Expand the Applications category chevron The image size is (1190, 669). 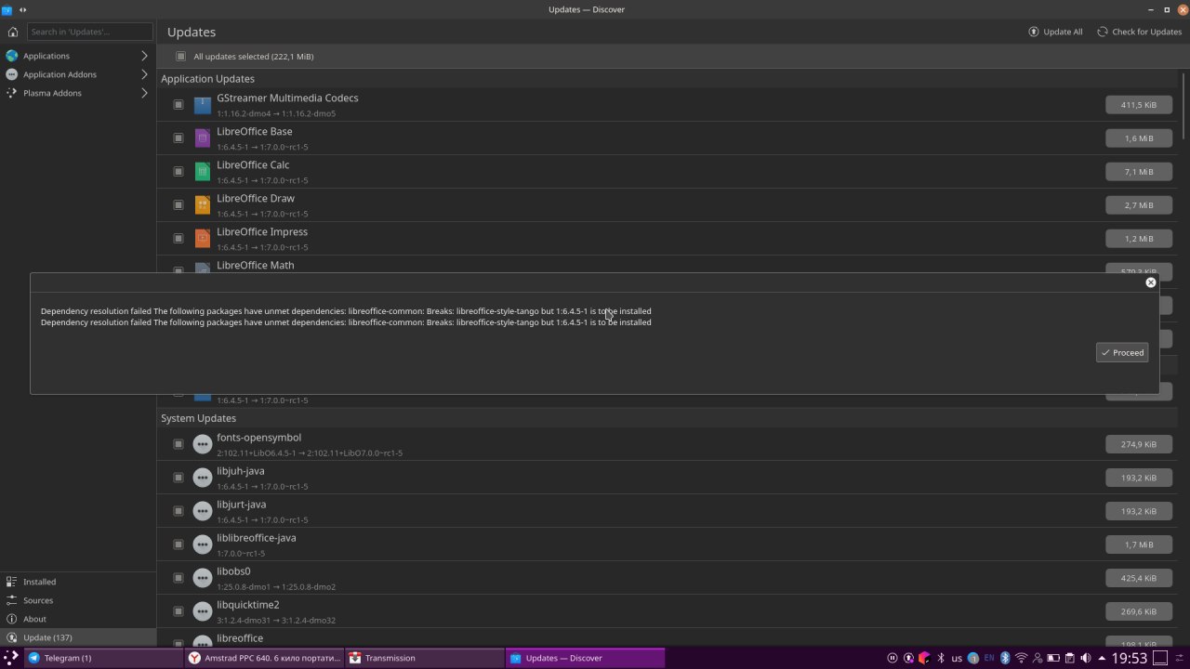144,56
